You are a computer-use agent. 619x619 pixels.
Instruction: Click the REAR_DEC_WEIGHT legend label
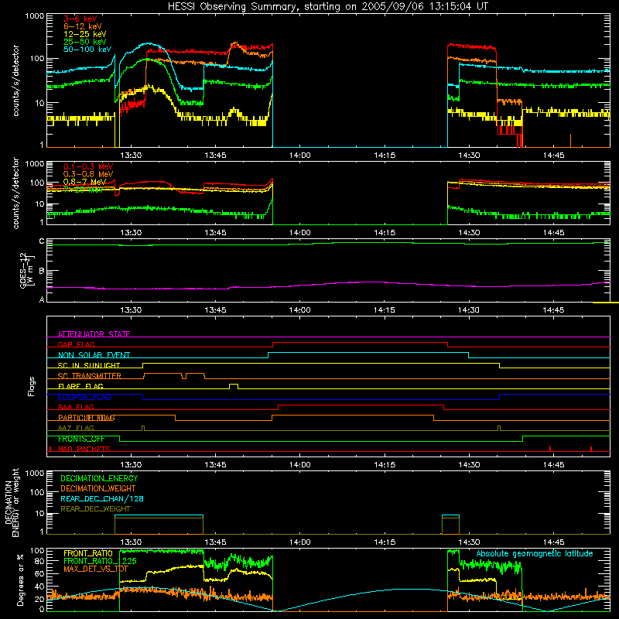[95, 509]
